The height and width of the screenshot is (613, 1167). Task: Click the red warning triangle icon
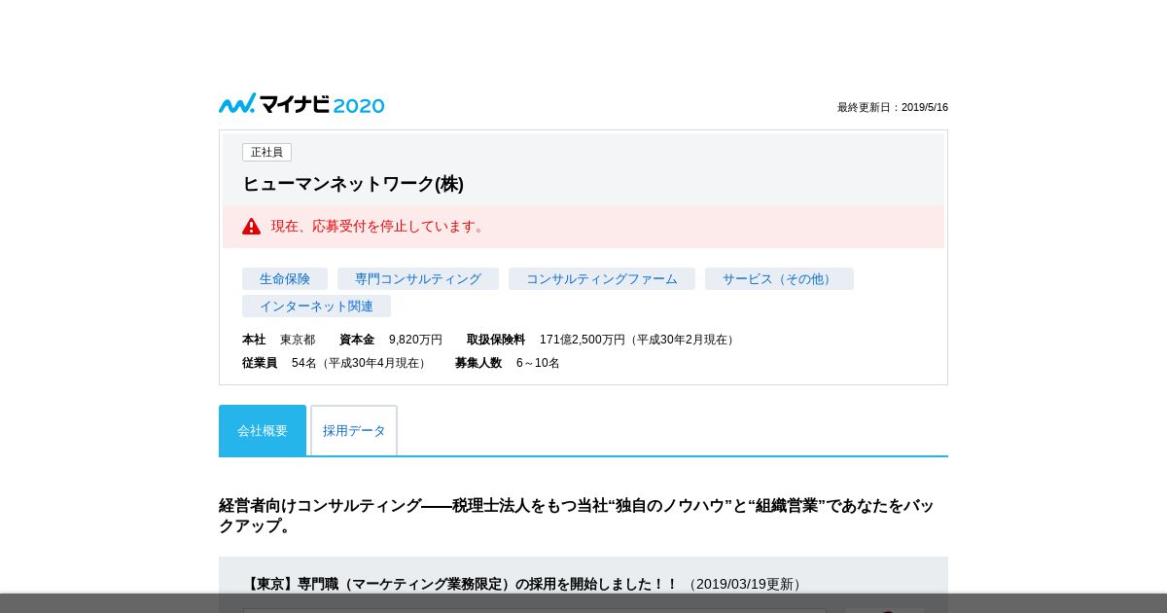pyautogui.click(x=252, y=227)
